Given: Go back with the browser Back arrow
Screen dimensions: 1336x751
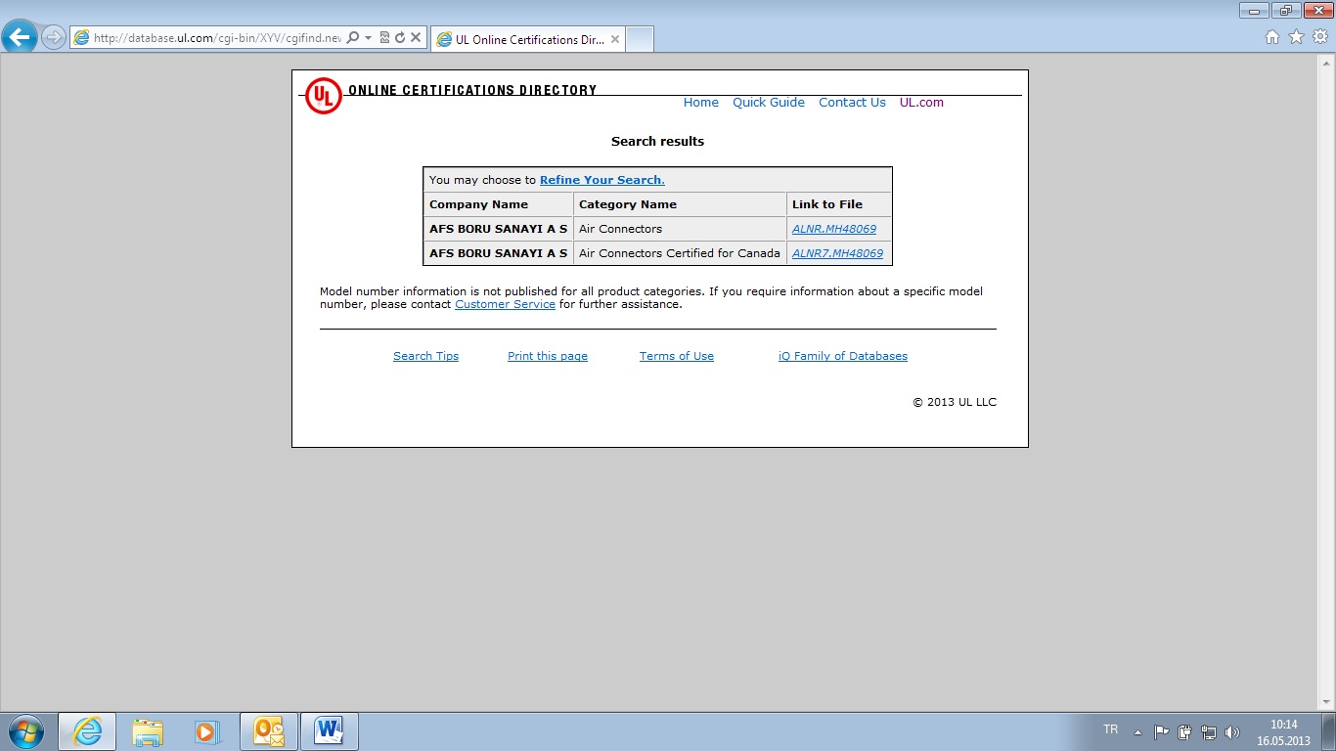Looking at the screenshot, I should [x=20, y=38].
